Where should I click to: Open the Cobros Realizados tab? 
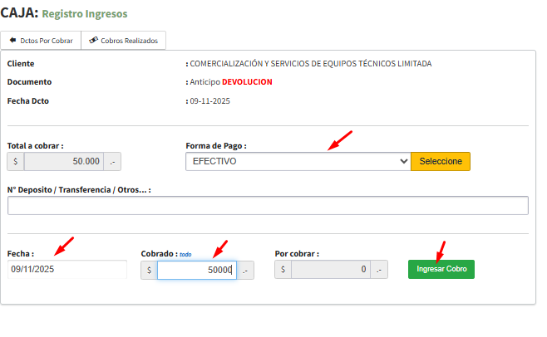tap(124, 40)
